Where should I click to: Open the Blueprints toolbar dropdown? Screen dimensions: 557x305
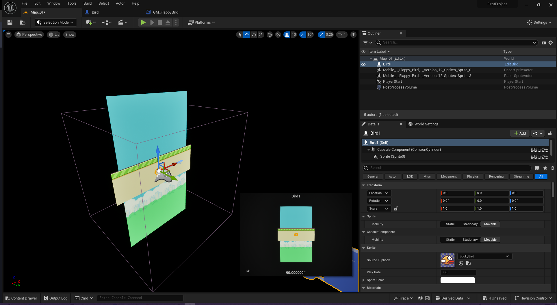(107, 22)
